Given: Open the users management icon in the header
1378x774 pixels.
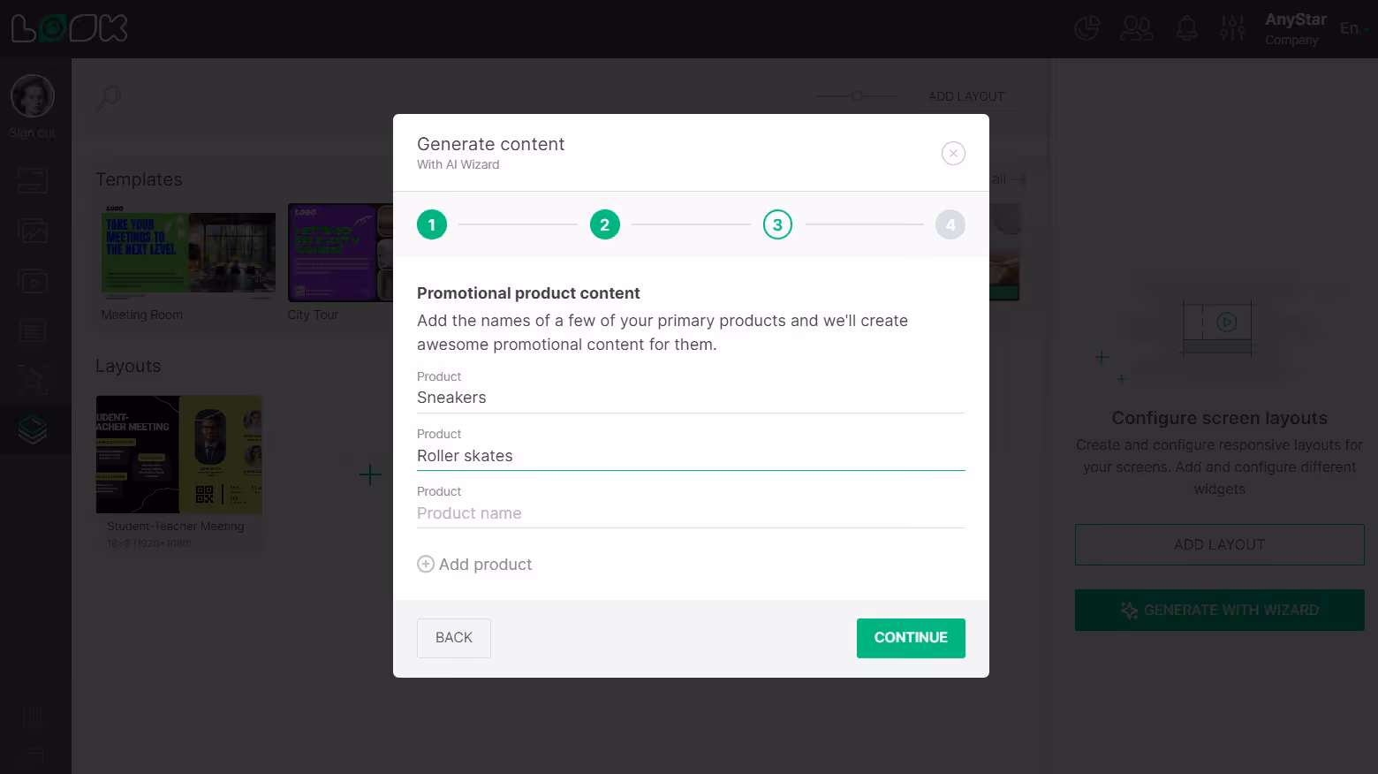Looking at the screenshot, I should (x=1136, y=27).
